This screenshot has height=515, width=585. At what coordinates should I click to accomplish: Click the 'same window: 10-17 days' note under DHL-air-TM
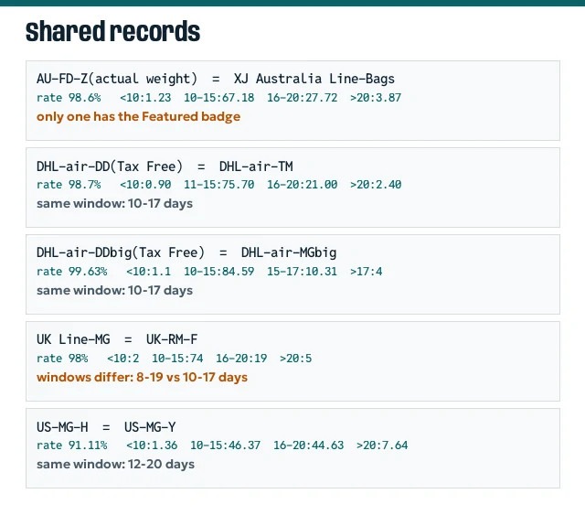point(114,204)
